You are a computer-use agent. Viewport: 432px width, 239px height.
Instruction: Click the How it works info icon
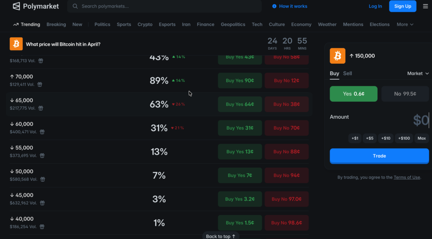click(x=274, y=6)
